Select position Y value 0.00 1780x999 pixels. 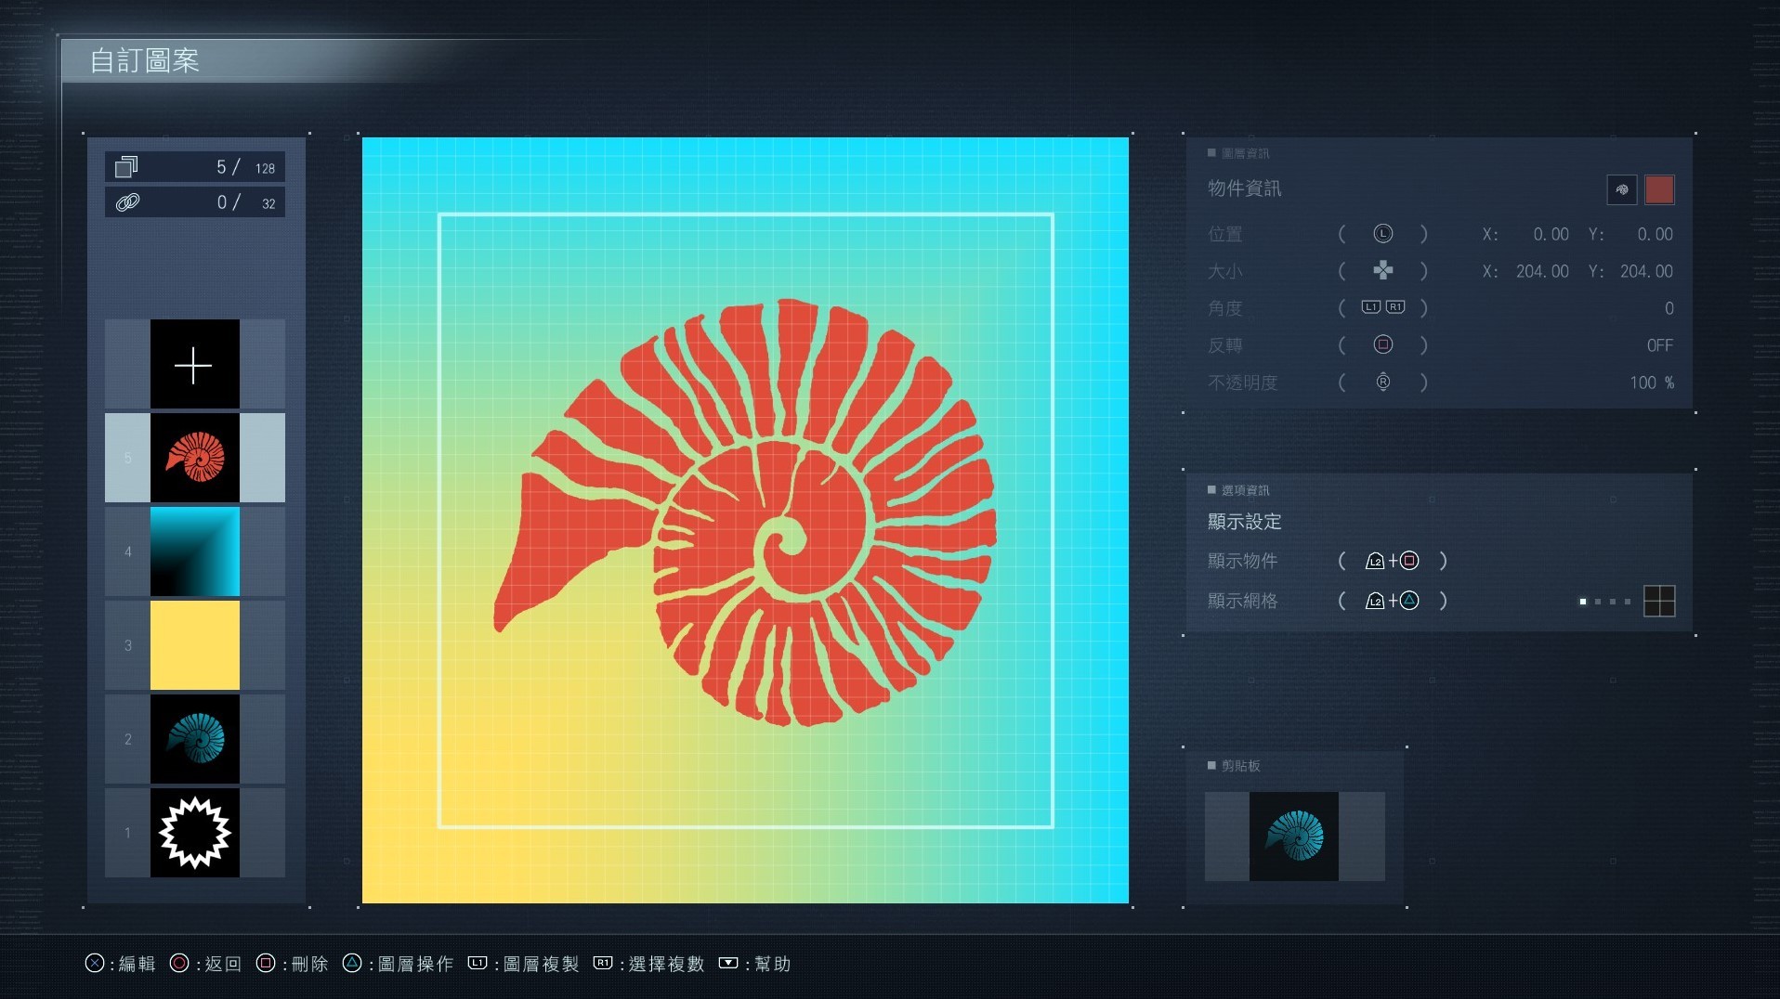point(1655,235)
